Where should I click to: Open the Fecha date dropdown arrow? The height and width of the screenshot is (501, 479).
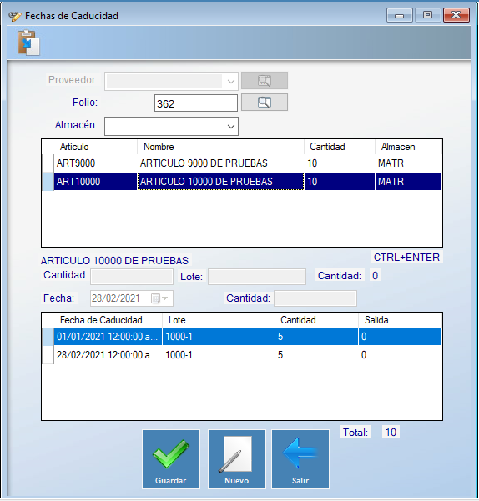click(x=164, y=298)
